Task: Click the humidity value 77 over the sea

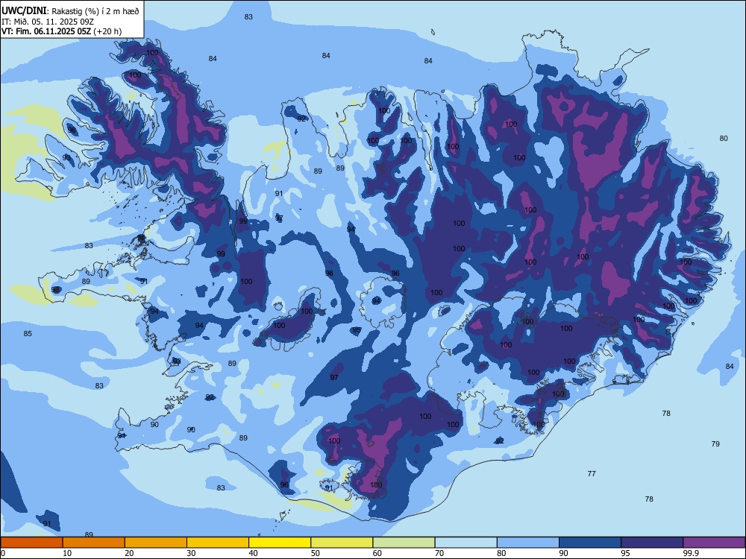Action: click(x=592, y=473)
